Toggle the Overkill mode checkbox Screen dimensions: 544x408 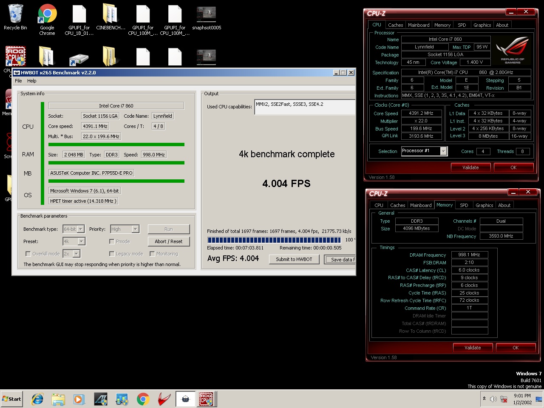coord(28,254)
